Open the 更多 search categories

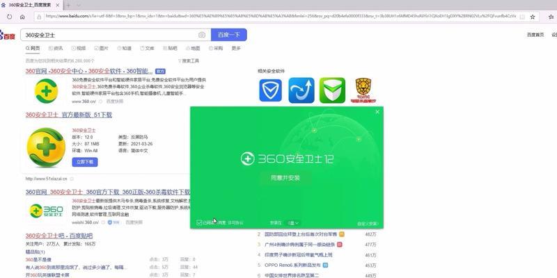pyautogui.click(x=236, y=48)
